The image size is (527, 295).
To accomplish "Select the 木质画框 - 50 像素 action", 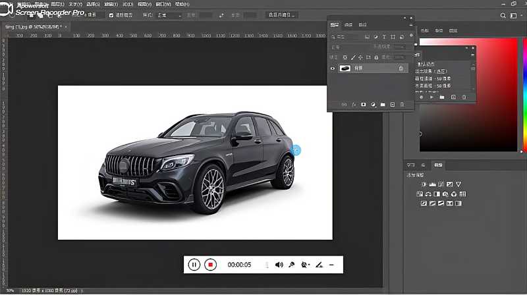I will 433,86.
